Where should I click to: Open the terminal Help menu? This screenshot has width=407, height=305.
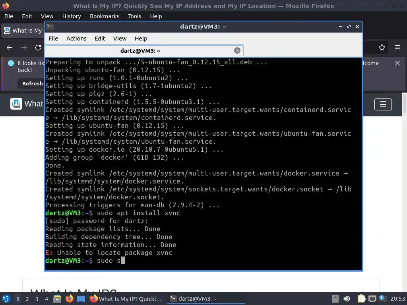coord(141,39)
